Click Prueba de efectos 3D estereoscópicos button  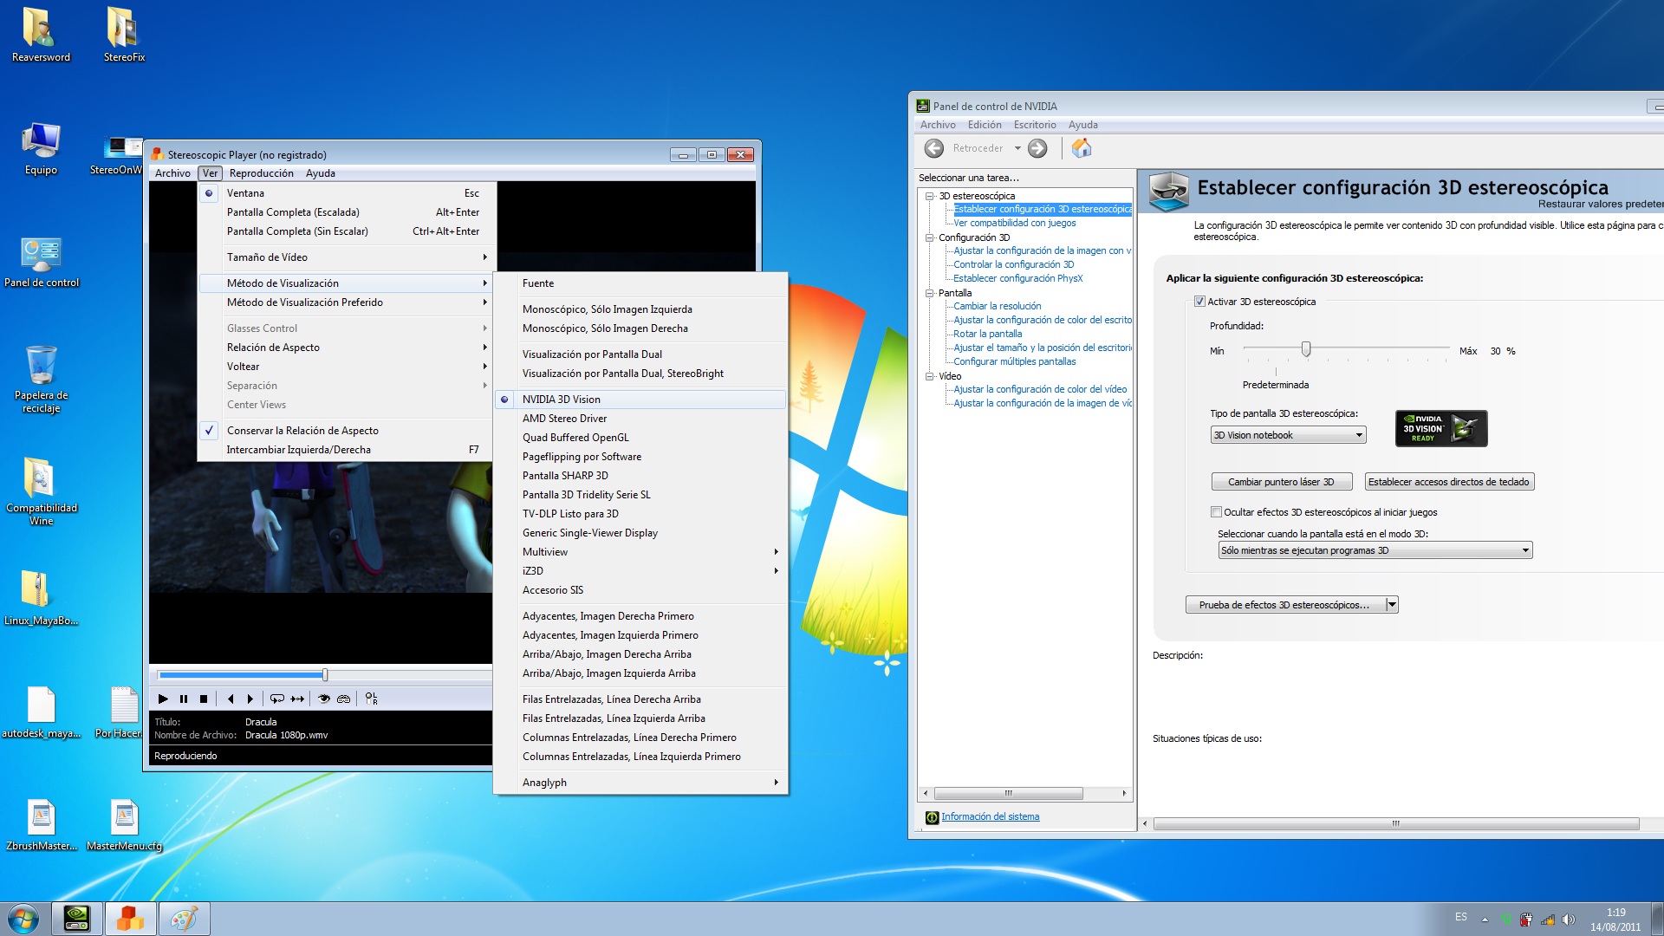pos(1284,605)
